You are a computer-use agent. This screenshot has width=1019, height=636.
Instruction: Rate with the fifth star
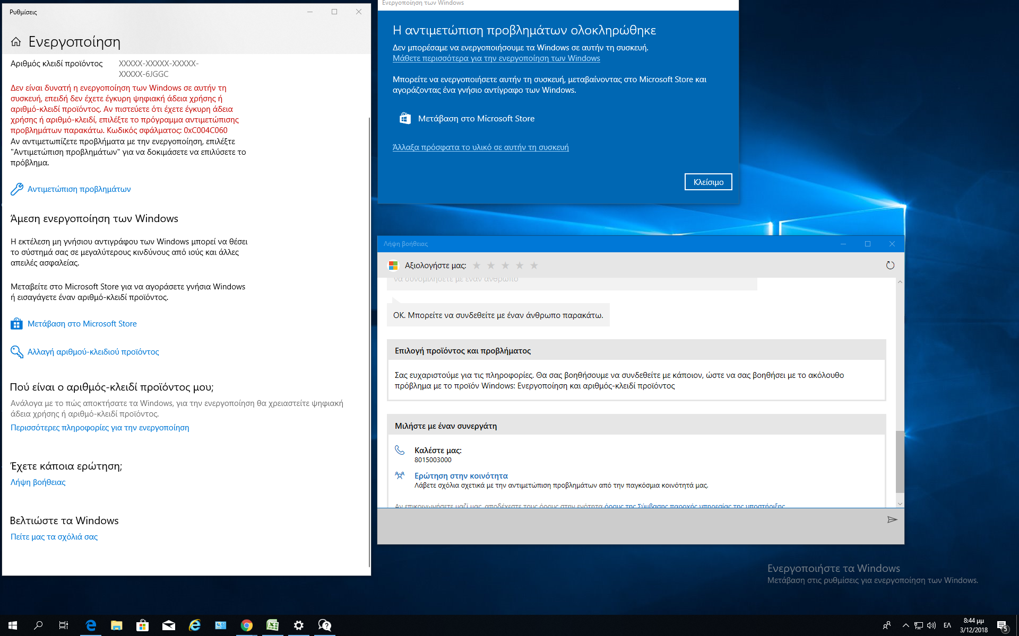coord(534,266)
